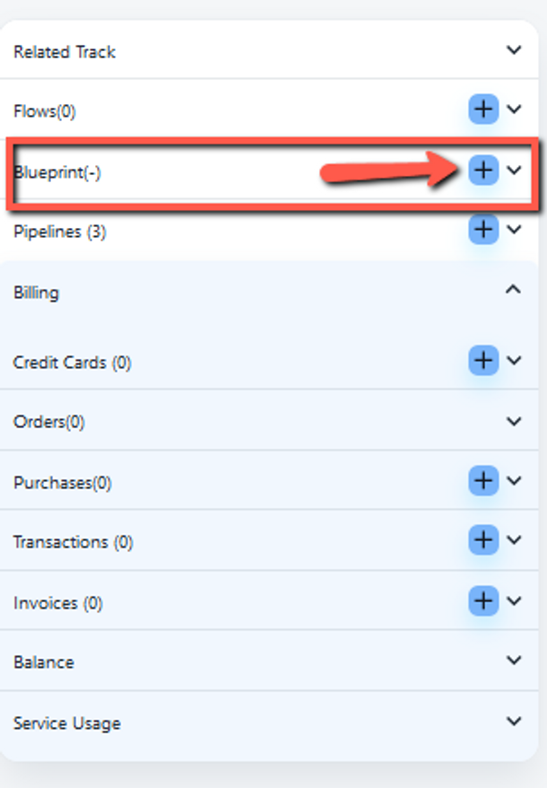The width and height of the screenshot is (547, 788).
Task: Add a Transaction with plus icon
Action: point(483,540)
